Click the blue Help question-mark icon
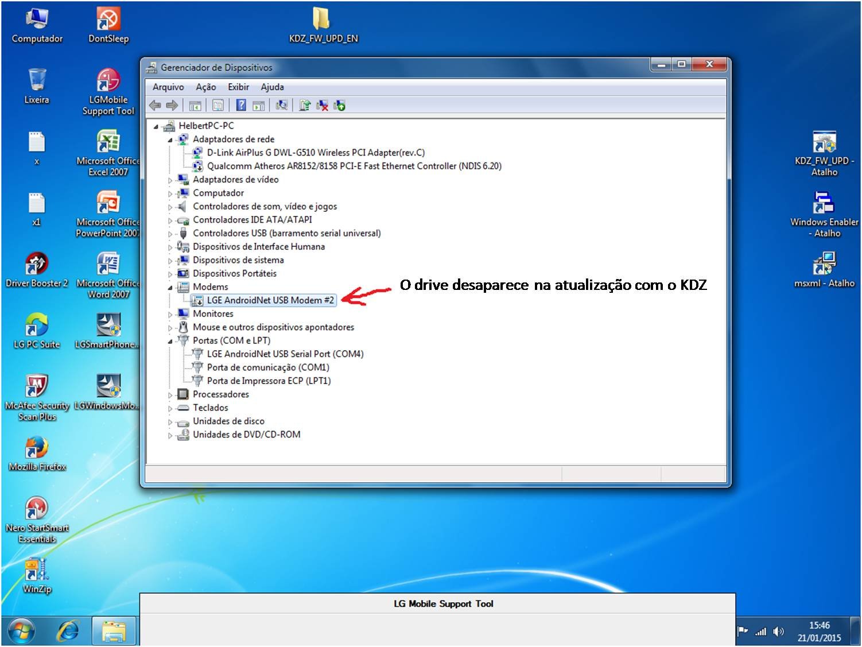Image resolution: width=862 pixels, height=647 pixels. (241, 105)
